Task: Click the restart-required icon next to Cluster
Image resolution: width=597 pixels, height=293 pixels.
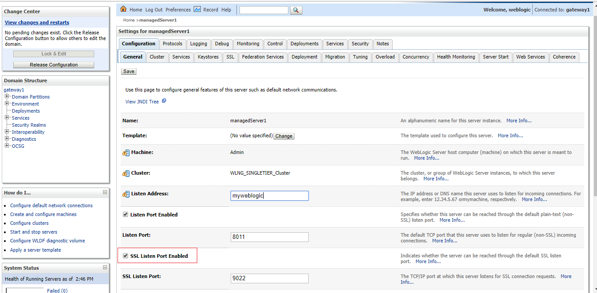Action: tap(126, 173)
